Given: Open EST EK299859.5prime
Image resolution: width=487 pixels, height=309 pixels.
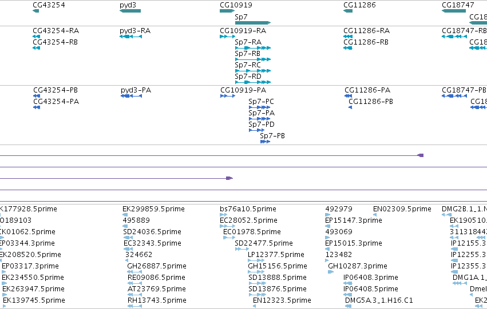Looking at the screenshot, I should point(154,209).
